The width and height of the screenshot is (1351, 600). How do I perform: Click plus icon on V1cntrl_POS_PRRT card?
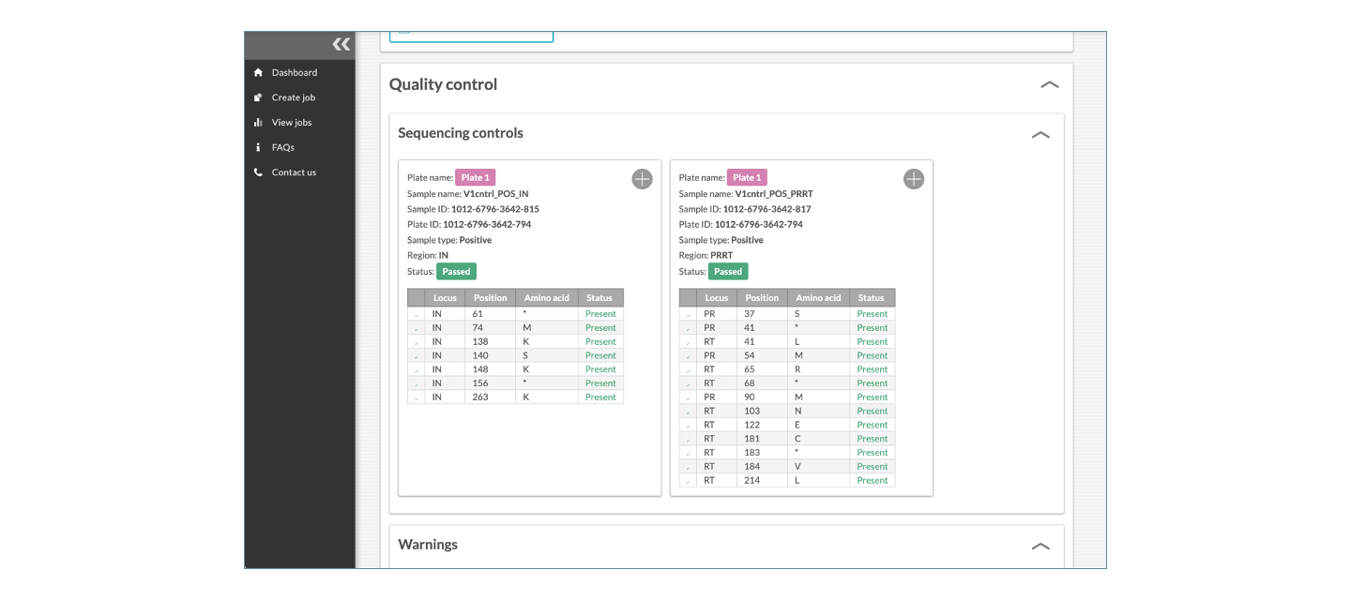914,179
